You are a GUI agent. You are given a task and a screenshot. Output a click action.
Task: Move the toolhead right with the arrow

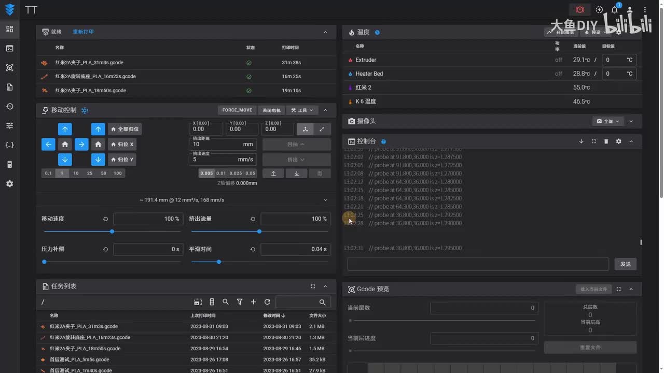(81, 145)
